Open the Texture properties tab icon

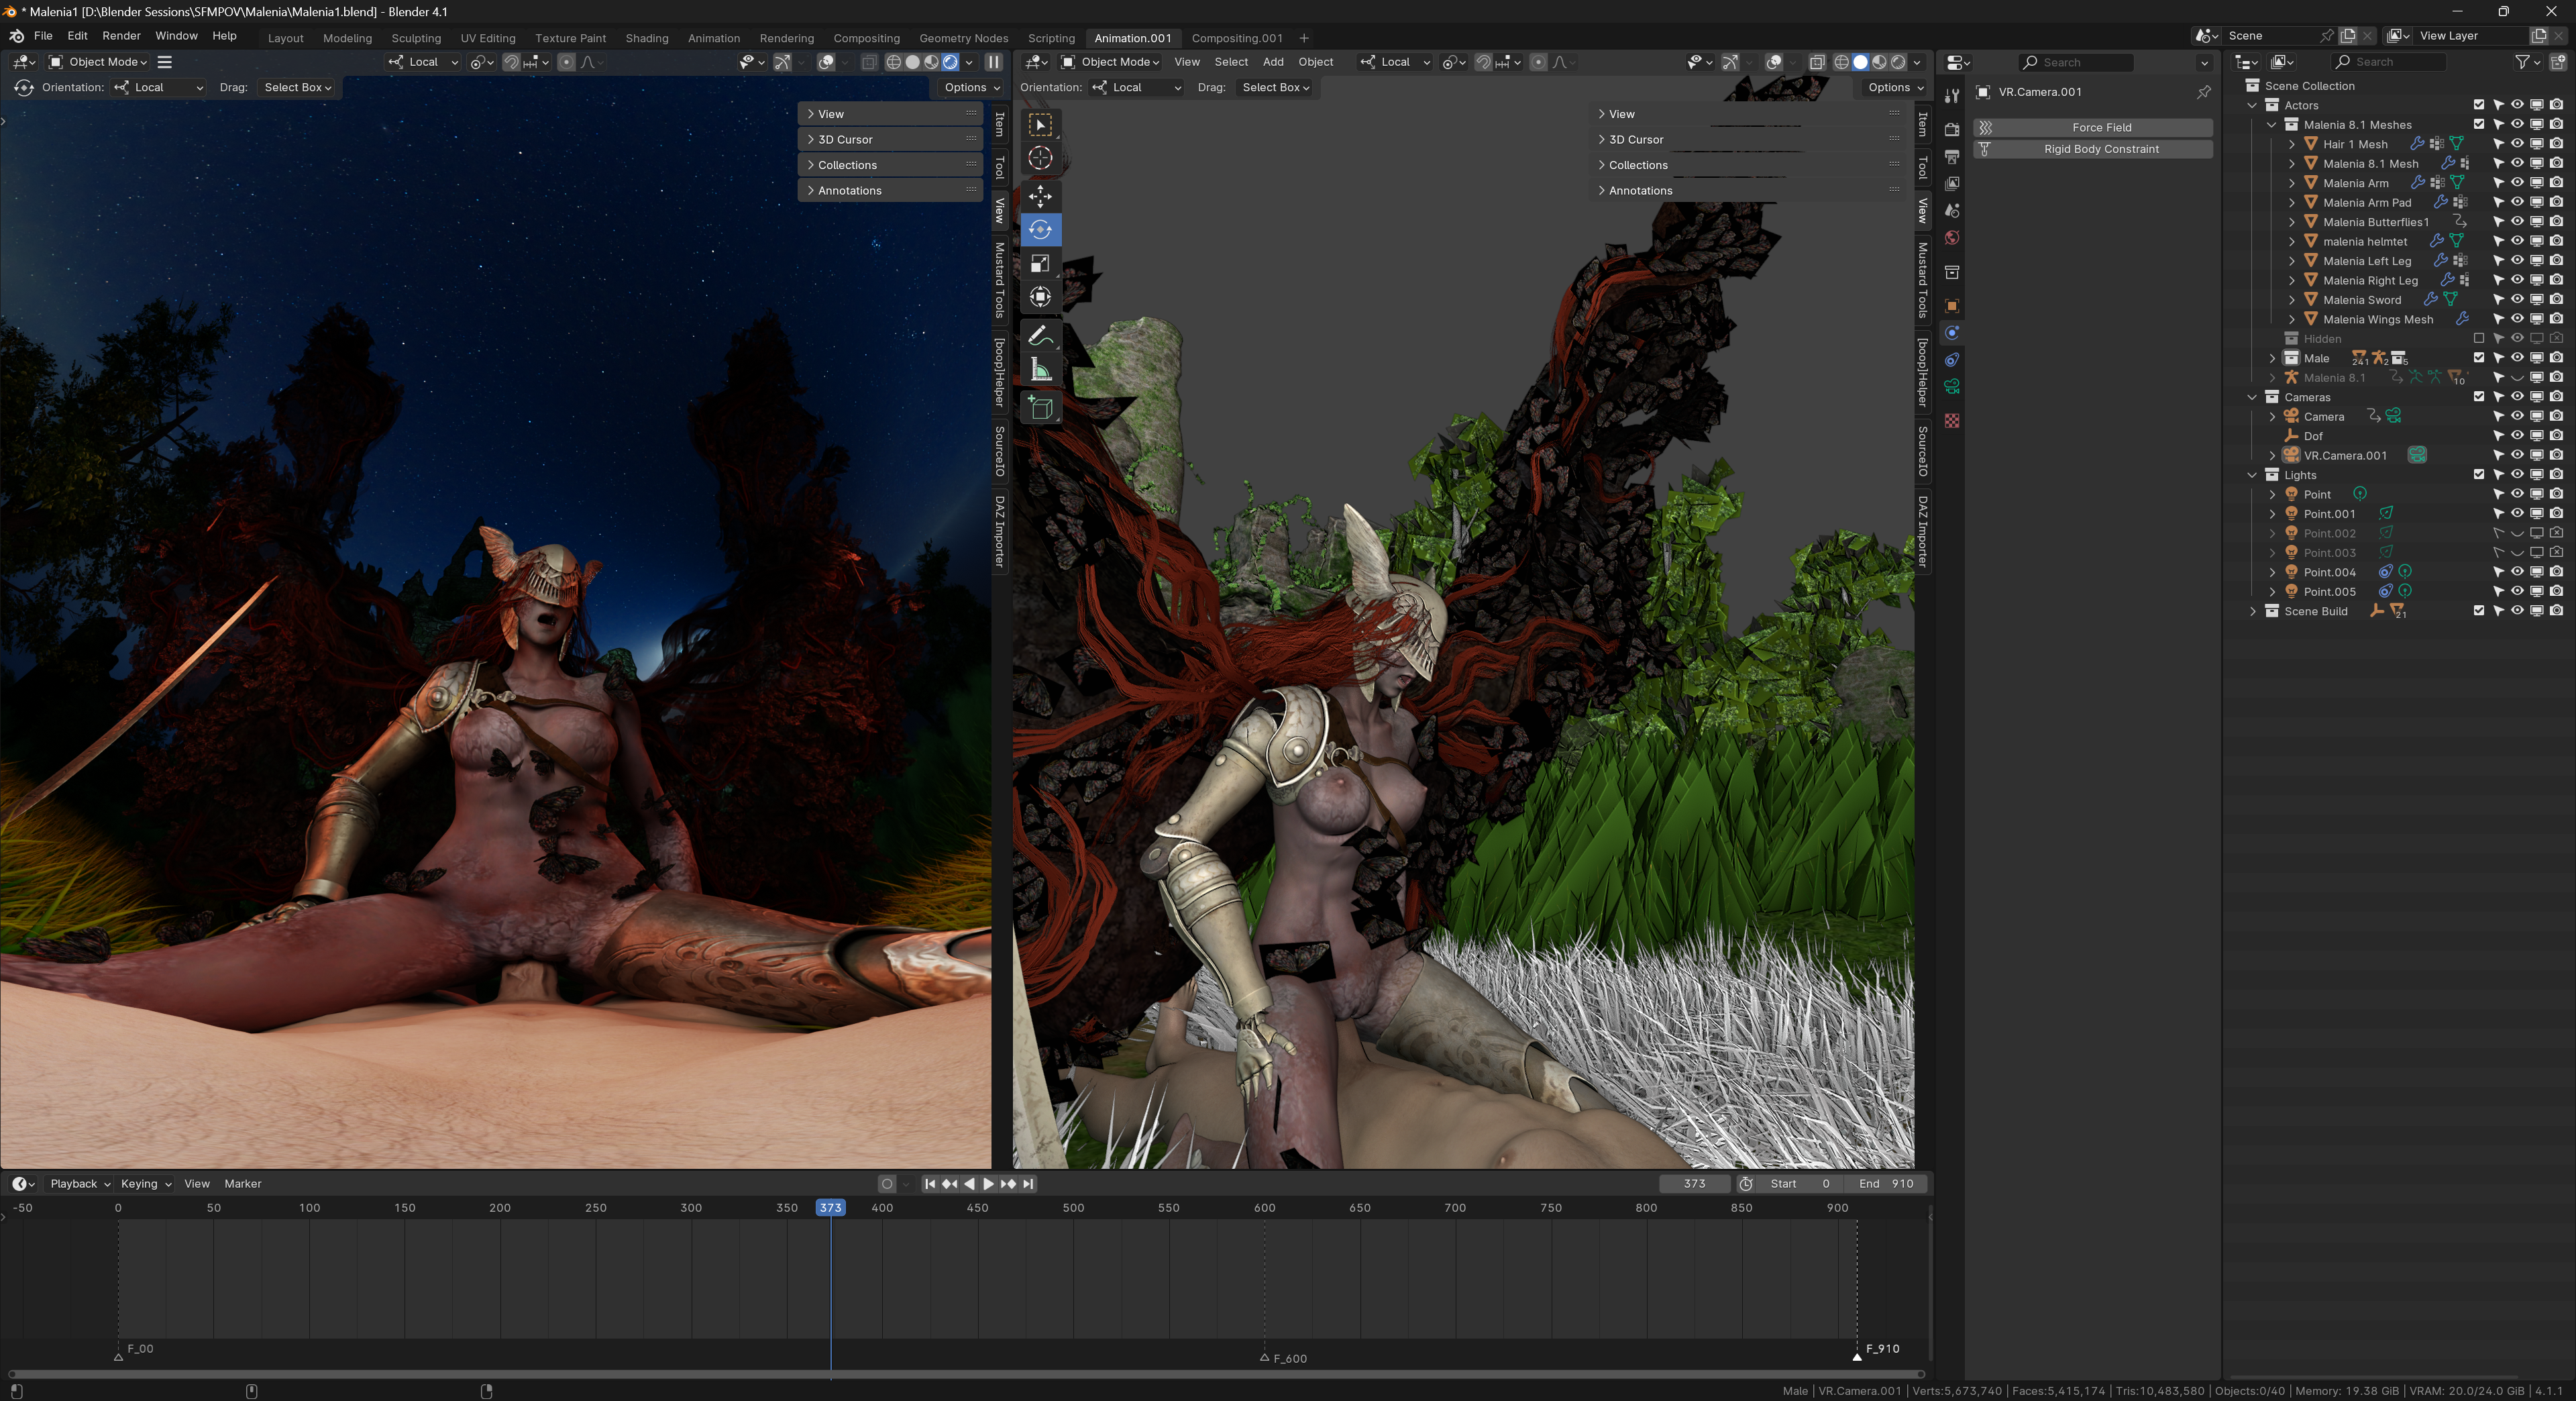pos(1952,421)
